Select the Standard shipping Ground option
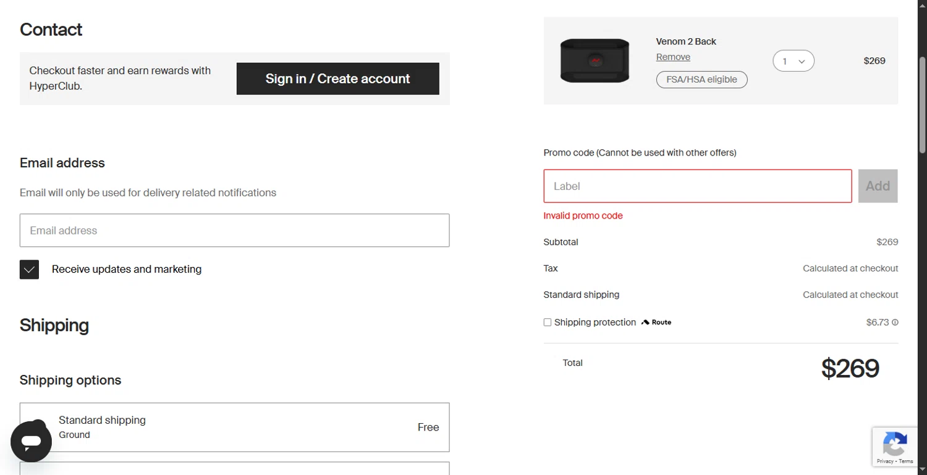The width and height of the screenshot is (927, 475). click(x=234, y=427)
